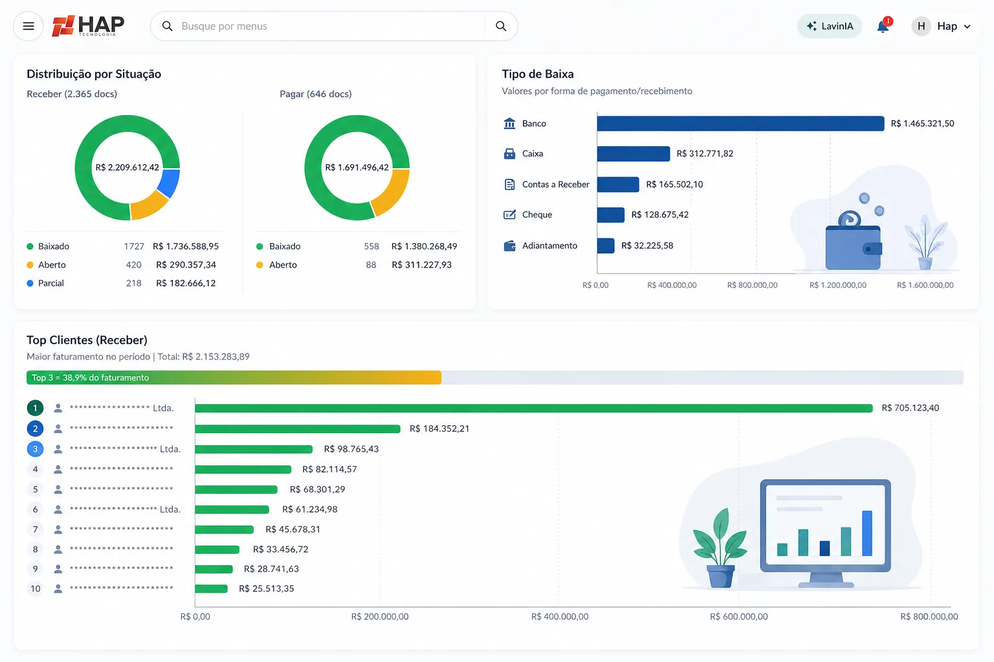Screen dimensions: 994x662
Task: Open the hamburger navigation menu
Action: (x=28, y=27)
